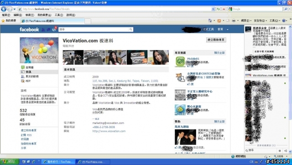Open Facebook notifications globe icon
The height and width of the screenshot is (165, 292).
click(x=54, y=29)
